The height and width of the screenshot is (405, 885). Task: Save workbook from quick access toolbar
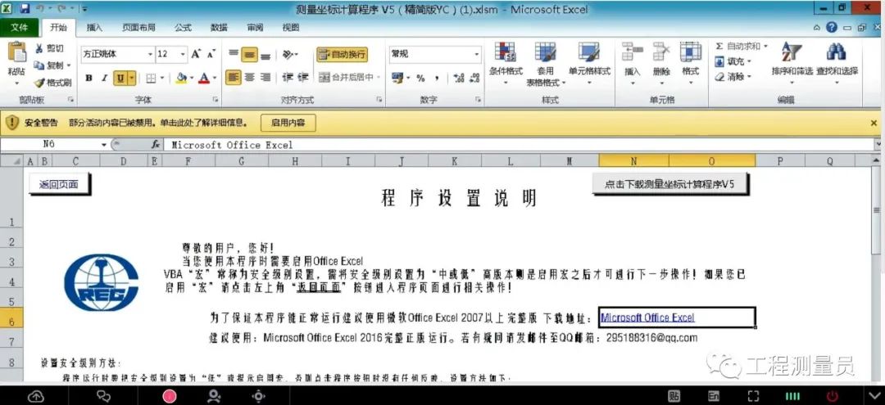point(25,9)
